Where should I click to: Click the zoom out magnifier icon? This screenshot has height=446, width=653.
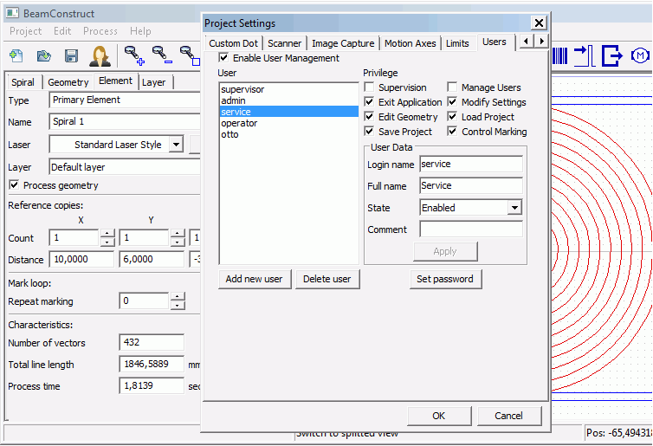[x=162, y=55]
